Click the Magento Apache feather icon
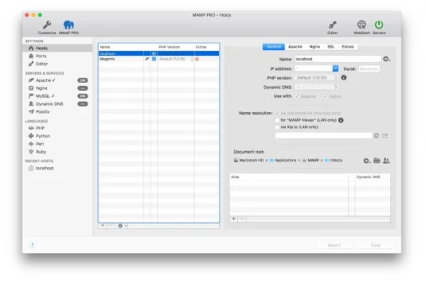The width and height of the screenshot is (426, 292). click(x=147, y=59)
